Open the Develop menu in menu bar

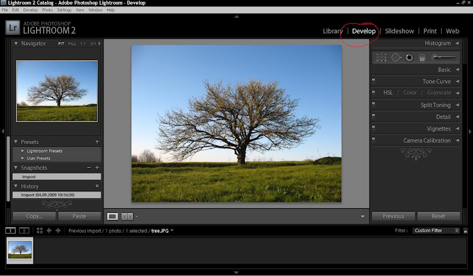pos(30,10)
